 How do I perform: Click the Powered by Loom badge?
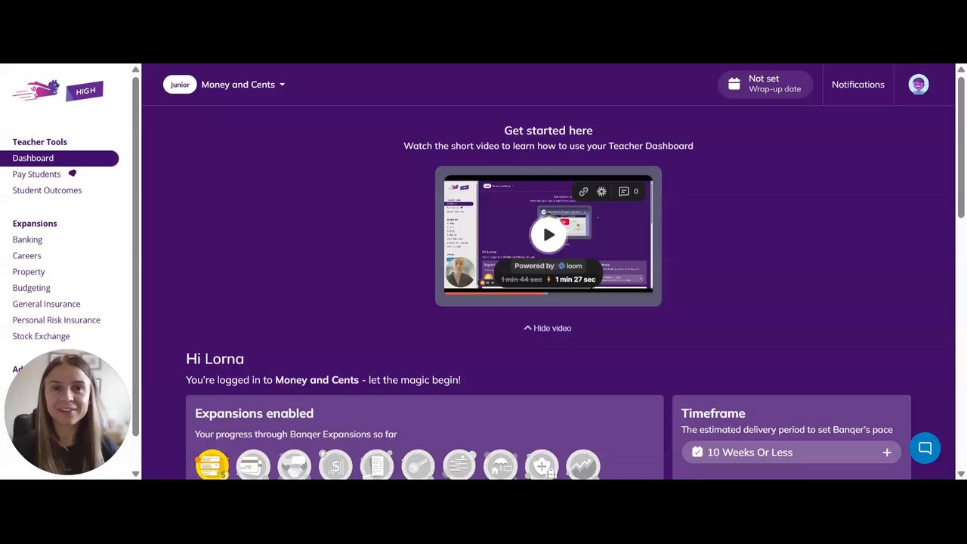point(548,266)
